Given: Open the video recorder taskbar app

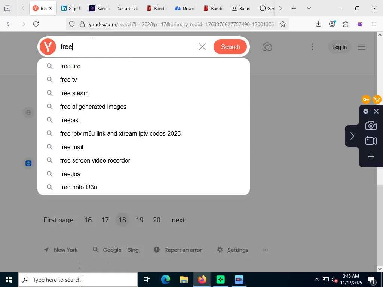Looking at the screenshot, I should point(239,280).
